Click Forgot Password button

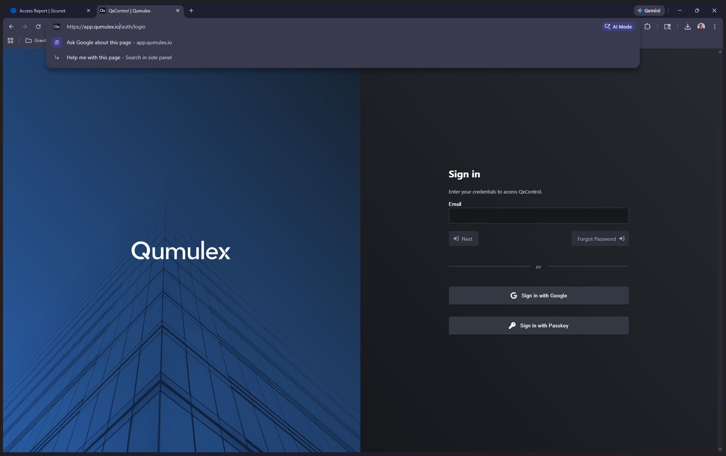(600, 239)
